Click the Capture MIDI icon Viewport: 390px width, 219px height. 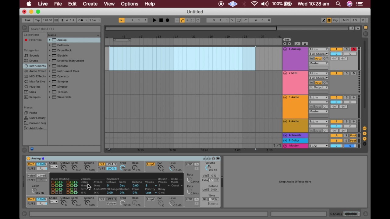[193, 20]
